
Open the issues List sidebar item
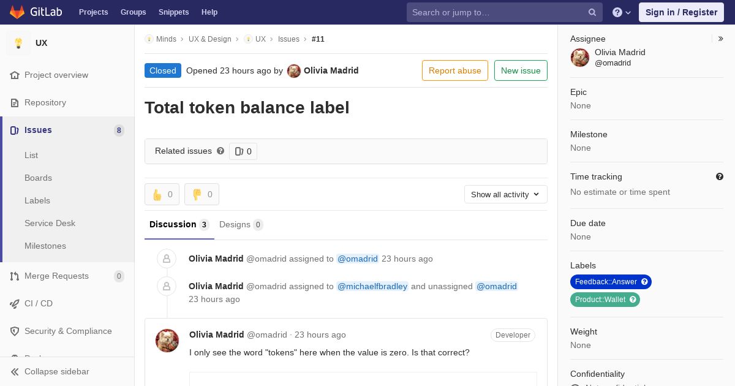[31, 156]
